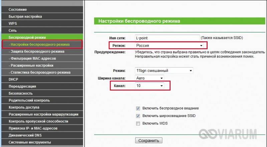Open the Сеть section
Screen dimensions: 267x147
42,30
